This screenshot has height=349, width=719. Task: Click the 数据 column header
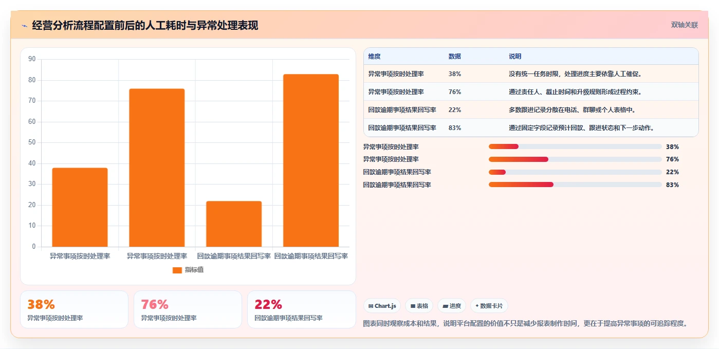point(455,57)
